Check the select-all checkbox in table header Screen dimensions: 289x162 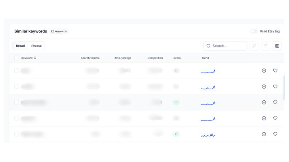tap(17, 58)
